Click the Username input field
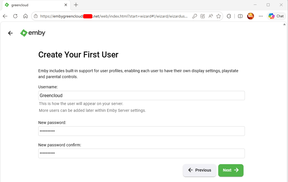This screenshot has width=288, height=182. (x=141, y=96)
